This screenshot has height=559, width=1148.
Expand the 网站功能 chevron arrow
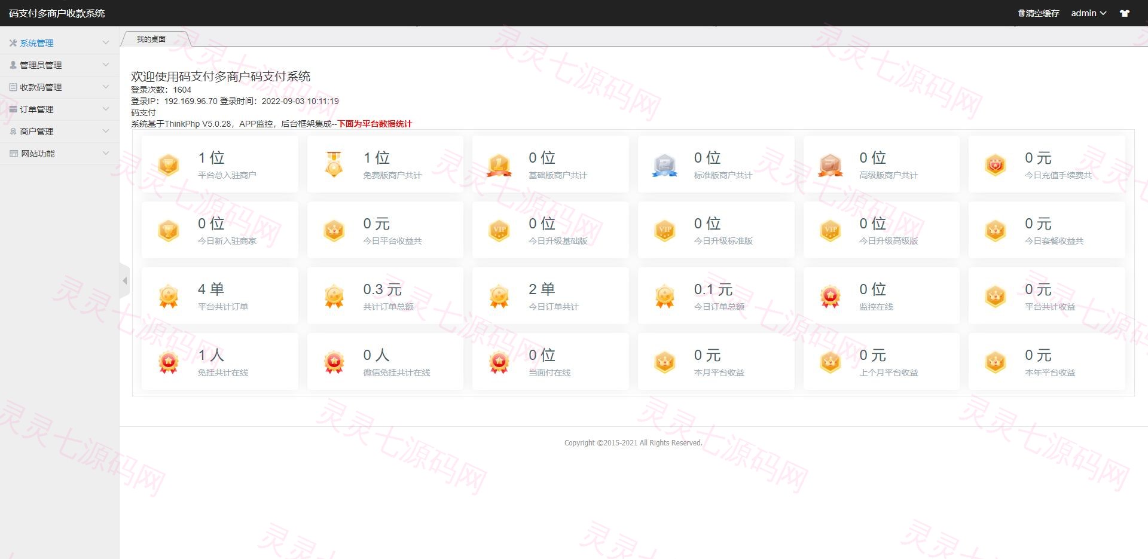click(x=106, y=153)
